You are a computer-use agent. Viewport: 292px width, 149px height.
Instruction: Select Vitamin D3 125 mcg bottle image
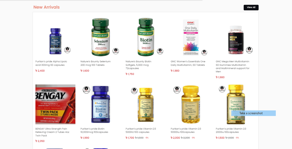[x=146, y=105]
